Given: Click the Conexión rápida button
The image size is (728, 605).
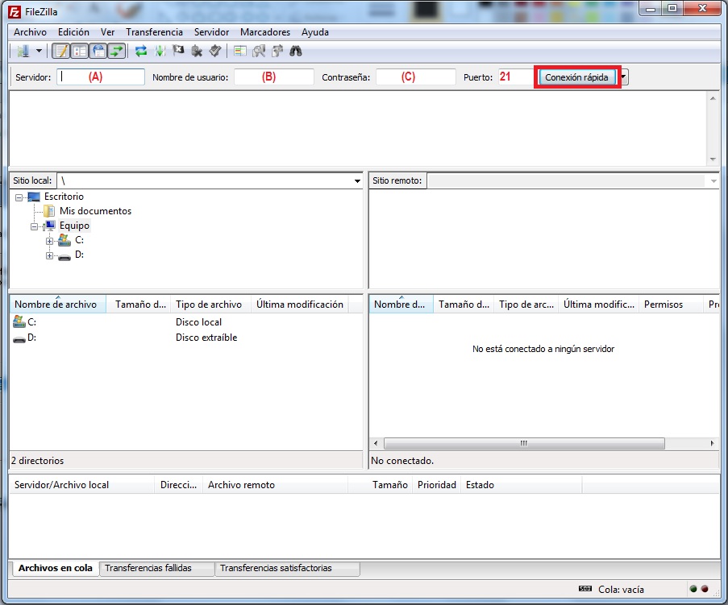Looking at the screenshot, I should 576,77.
